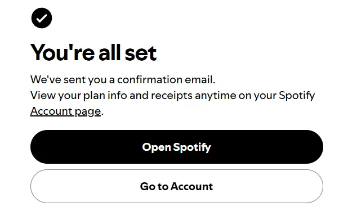Select the white tick inside the circle
This screenshot has width=339, height=220.
tap(42, 18)
